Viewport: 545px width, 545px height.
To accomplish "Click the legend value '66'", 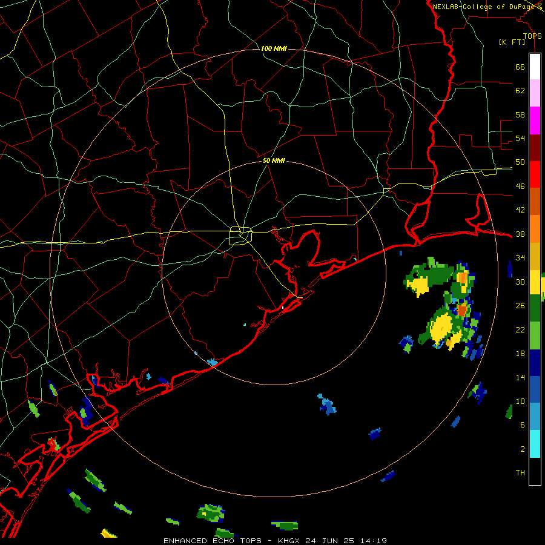I will pos(520,67).
